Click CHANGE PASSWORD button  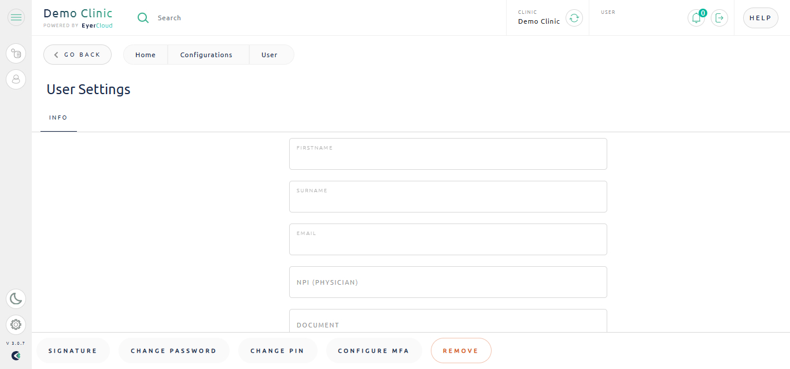point(173,351)
